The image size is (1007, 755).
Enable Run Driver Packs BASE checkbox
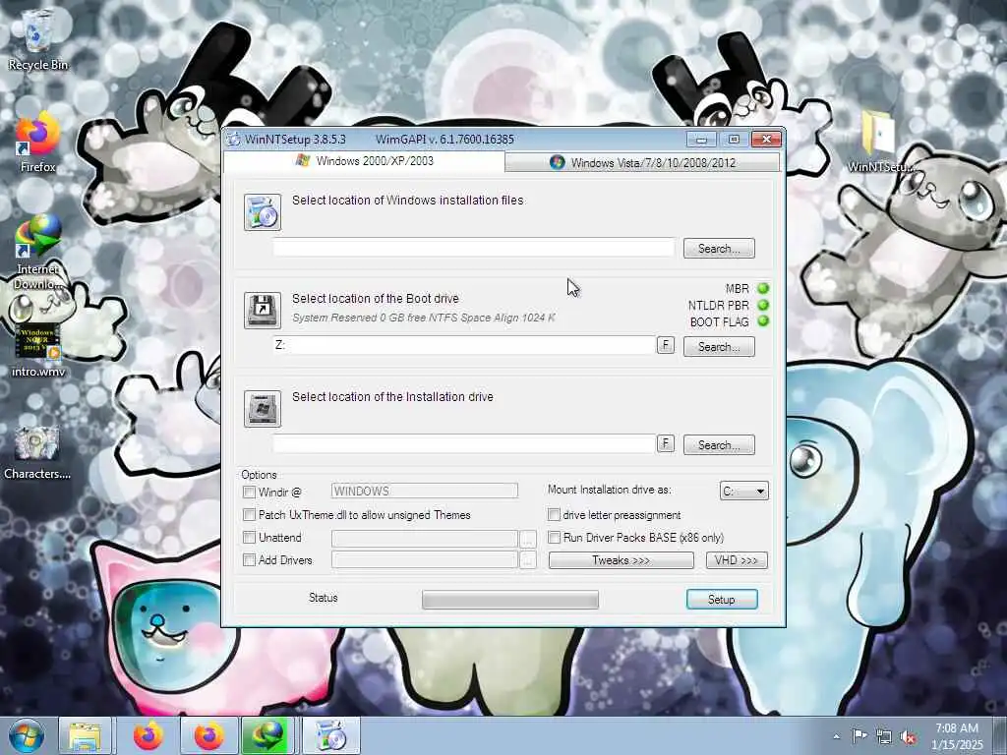coord(554,538)
